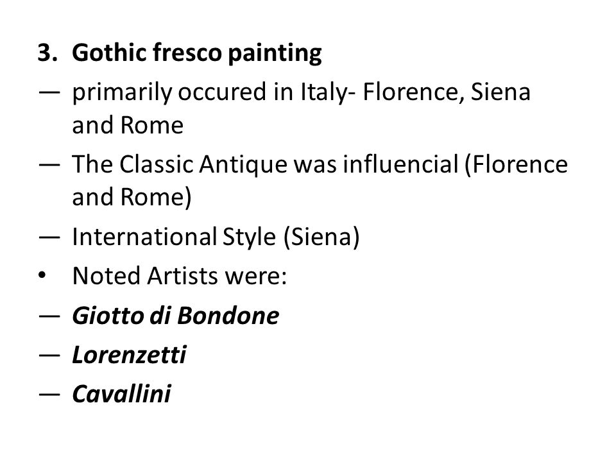Click the word '(Siena)' in parentheses
This screenshot has height=462, width=616.
point(321,237)
